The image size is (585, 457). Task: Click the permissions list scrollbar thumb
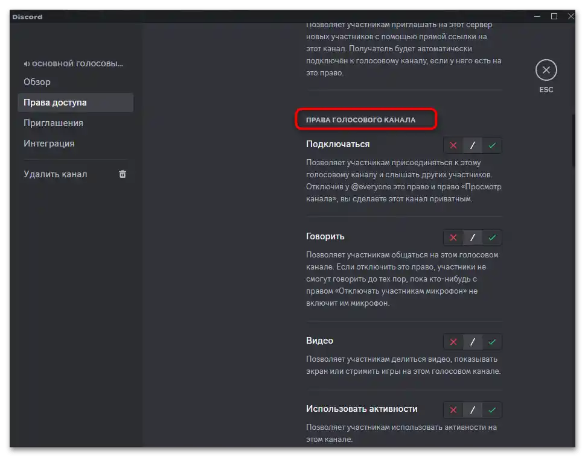pos(574,141)
